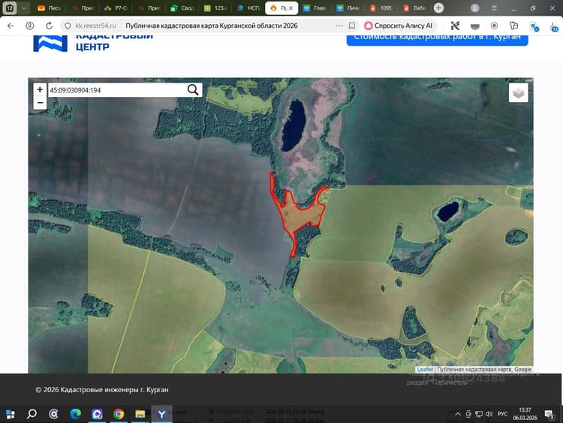Open the three-dots menu in address bar
The height and width of the screenshot is (423, 563).
pyautogui.click(x=339, y=26)
